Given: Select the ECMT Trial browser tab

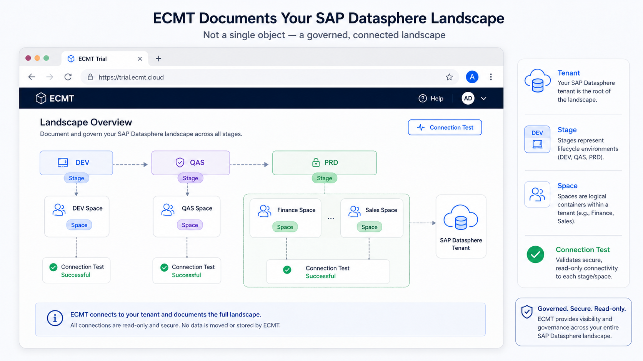Looking at the screenshot, I should click(x=105, y=59).
